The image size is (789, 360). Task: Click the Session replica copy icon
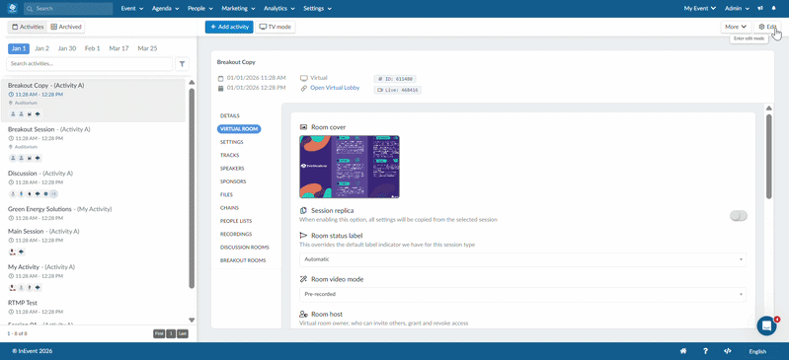pyautogui.click(x=303, y=211)
